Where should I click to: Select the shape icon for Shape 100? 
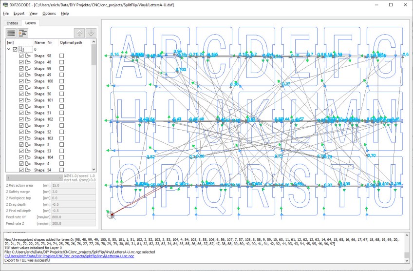[28, 81]
